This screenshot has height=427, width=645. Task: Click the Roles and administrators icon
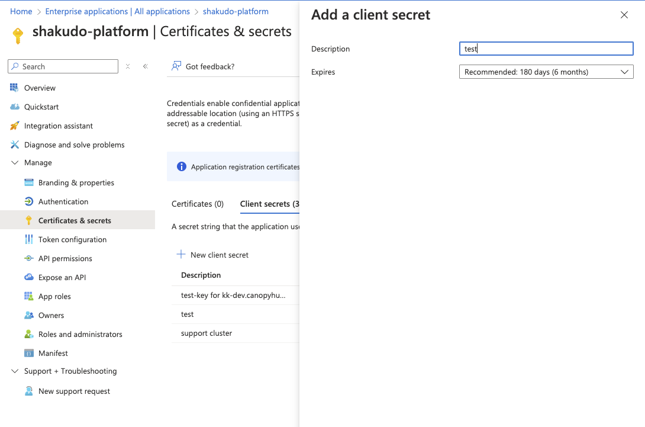pyautogui.click(x=29, y=334)
